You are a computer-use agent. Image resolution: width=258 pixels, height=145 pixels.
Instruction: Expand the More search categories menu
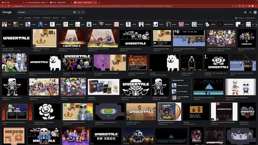[x=63, y=18]
